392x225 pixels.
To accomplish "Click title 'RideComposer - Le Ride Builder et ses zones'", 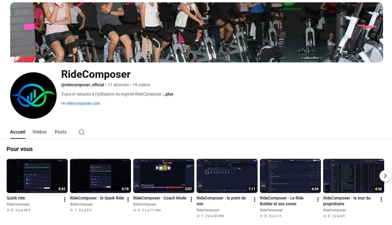I will [x=282, y=201].
